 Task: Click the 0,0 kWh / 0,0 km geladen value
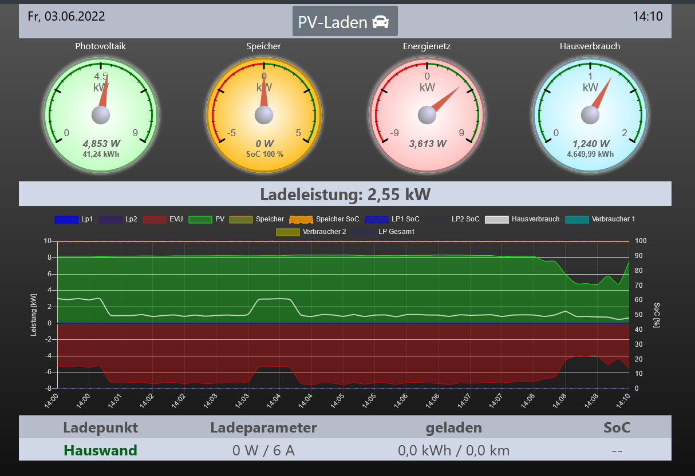(x=453, y=450)
